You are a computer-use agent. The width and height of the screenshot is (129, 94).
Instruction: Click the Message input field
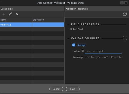pyautogui.click(x=103, y=57)
